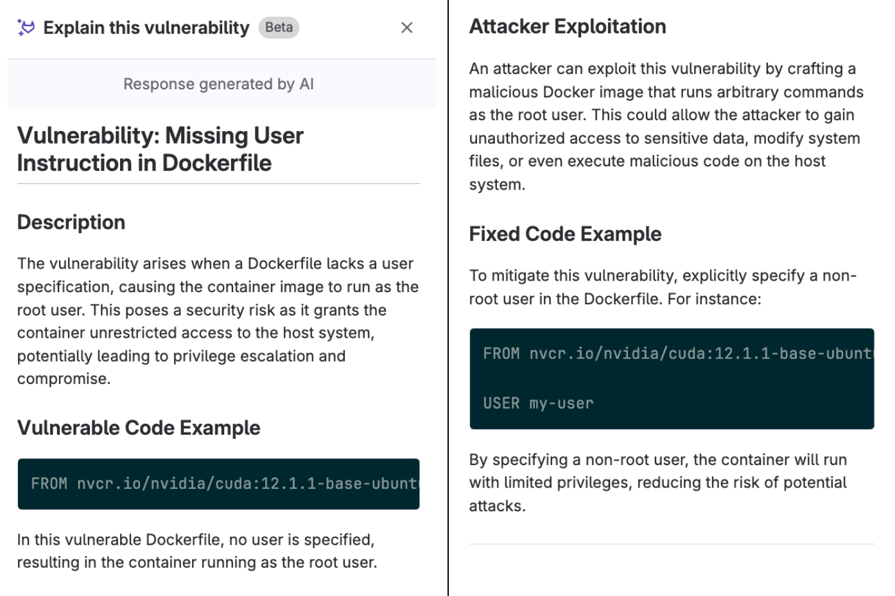Click the Fixed Code Example heading
Viewport: 895px width, 596px height.
(x=565, y=234)
